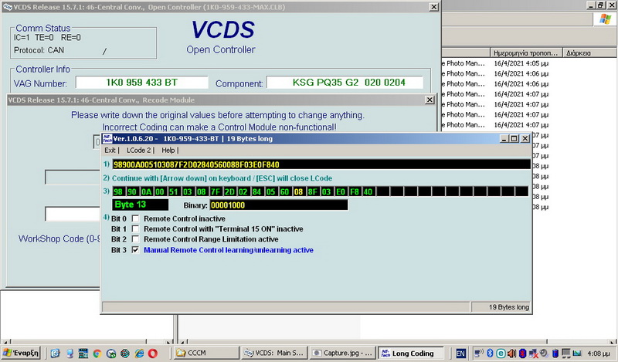Click the VAG Number field 1K0 959 433 BT
Viewport: 618px width, 362px height.
click(x=142, y=83)
